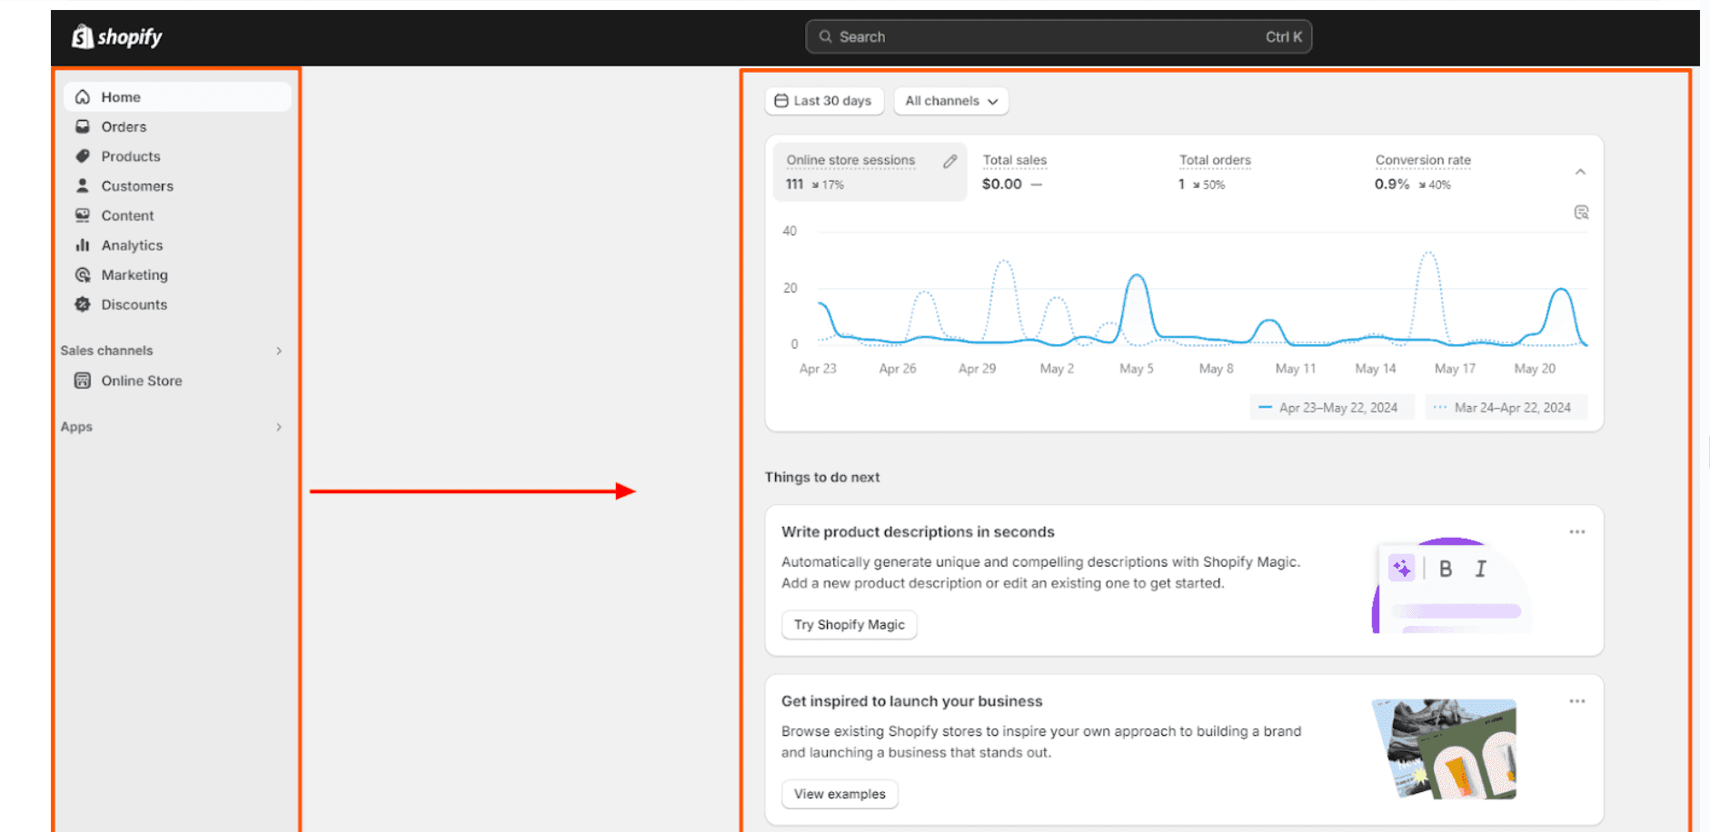Viewport: 1710px width, 832px height.
Task: Click the Online Store storefront icon
Action: 83,381
